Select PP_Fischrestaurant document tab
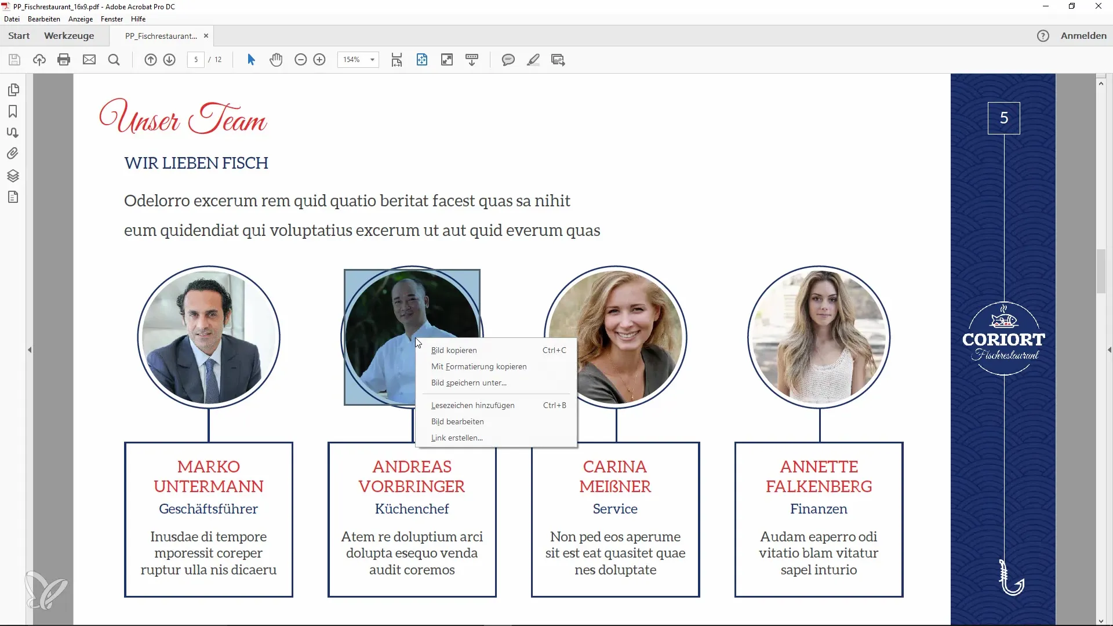 161,36
